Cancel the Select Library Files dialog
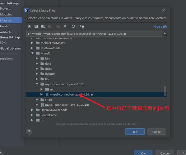Image resolution: width=186 pixels, height=155 pixels. (x=157, y=131)
